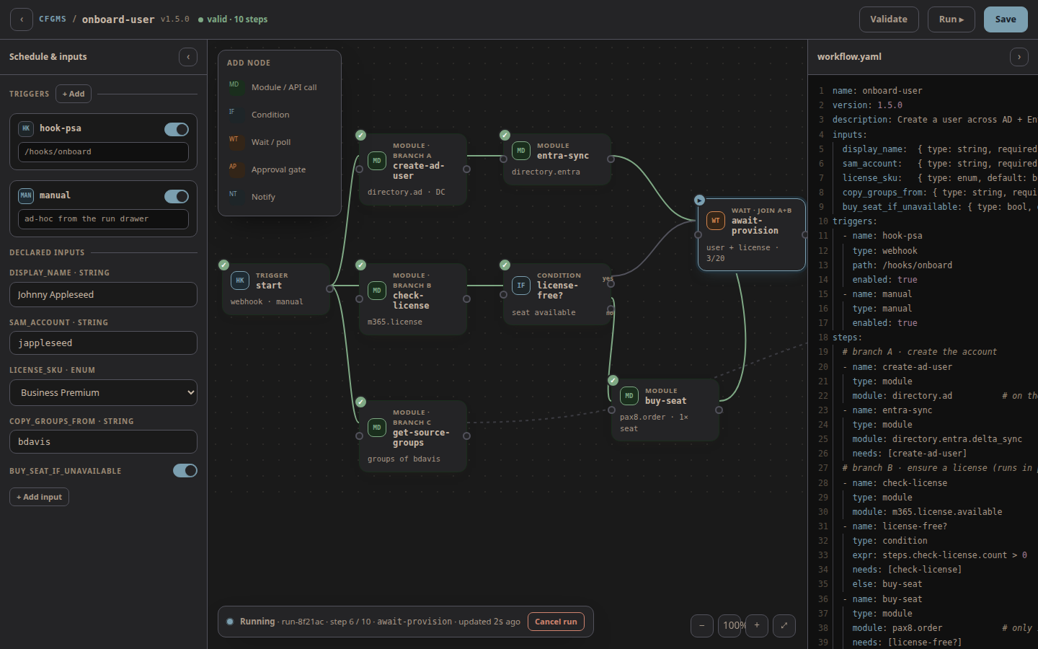1038x649 pixels.
Task: Click the ad-hoc from the run drawer field
Action: pos(103,219)
